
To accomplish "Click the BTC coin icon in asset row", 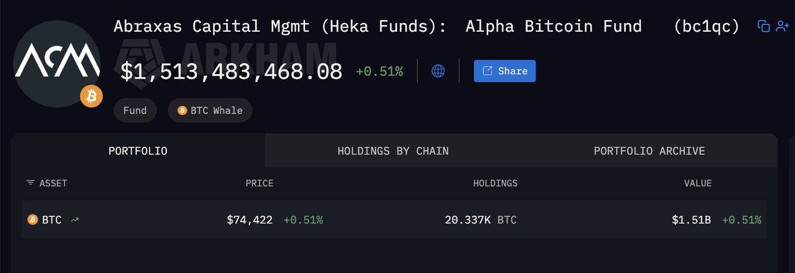I will (32, 220).
